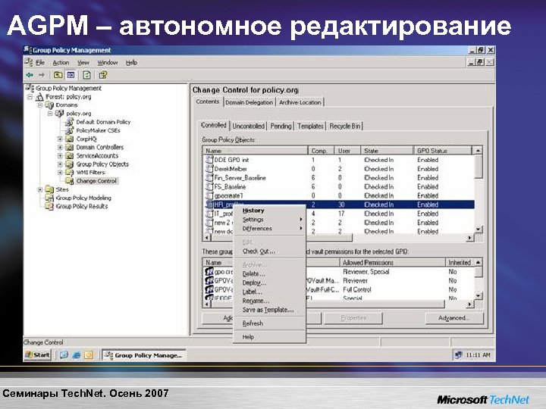Click the system tray network icon

click(x=458, y=355)
